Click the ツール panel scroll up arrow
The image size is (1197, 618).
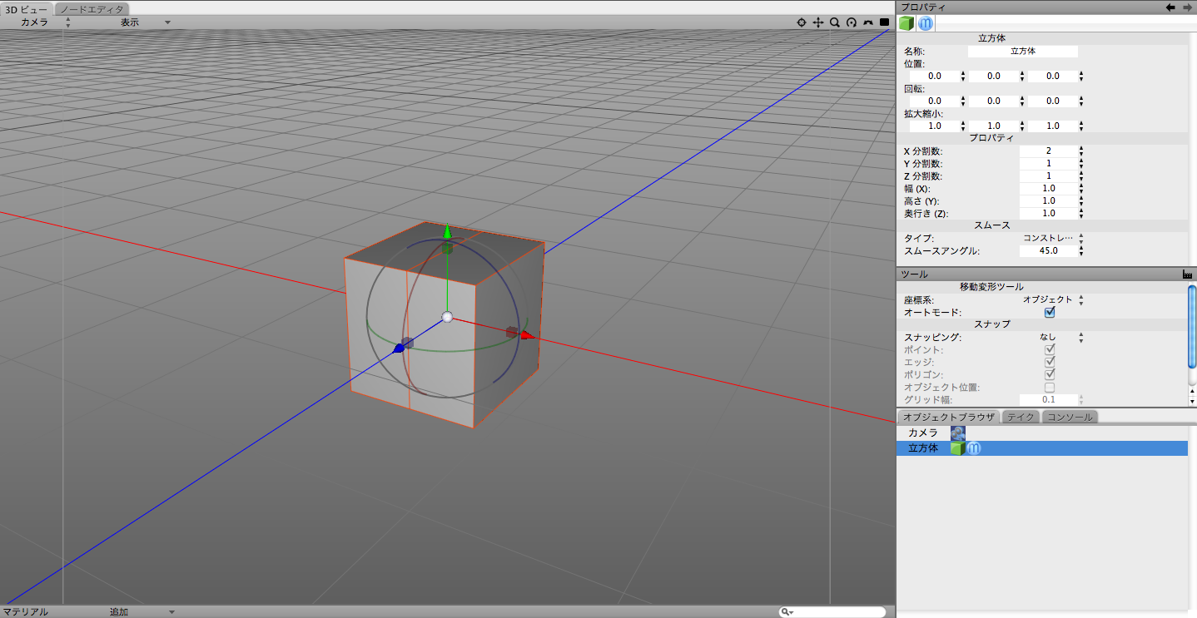coord(1192,390)
